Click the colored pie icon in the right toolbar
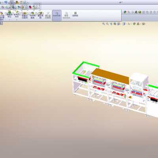 tap(125, 12)
